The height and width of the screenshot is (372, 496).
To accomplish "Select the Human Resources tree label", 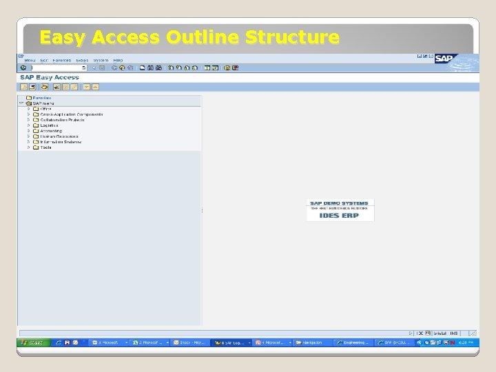I will (x=59, y=136).
